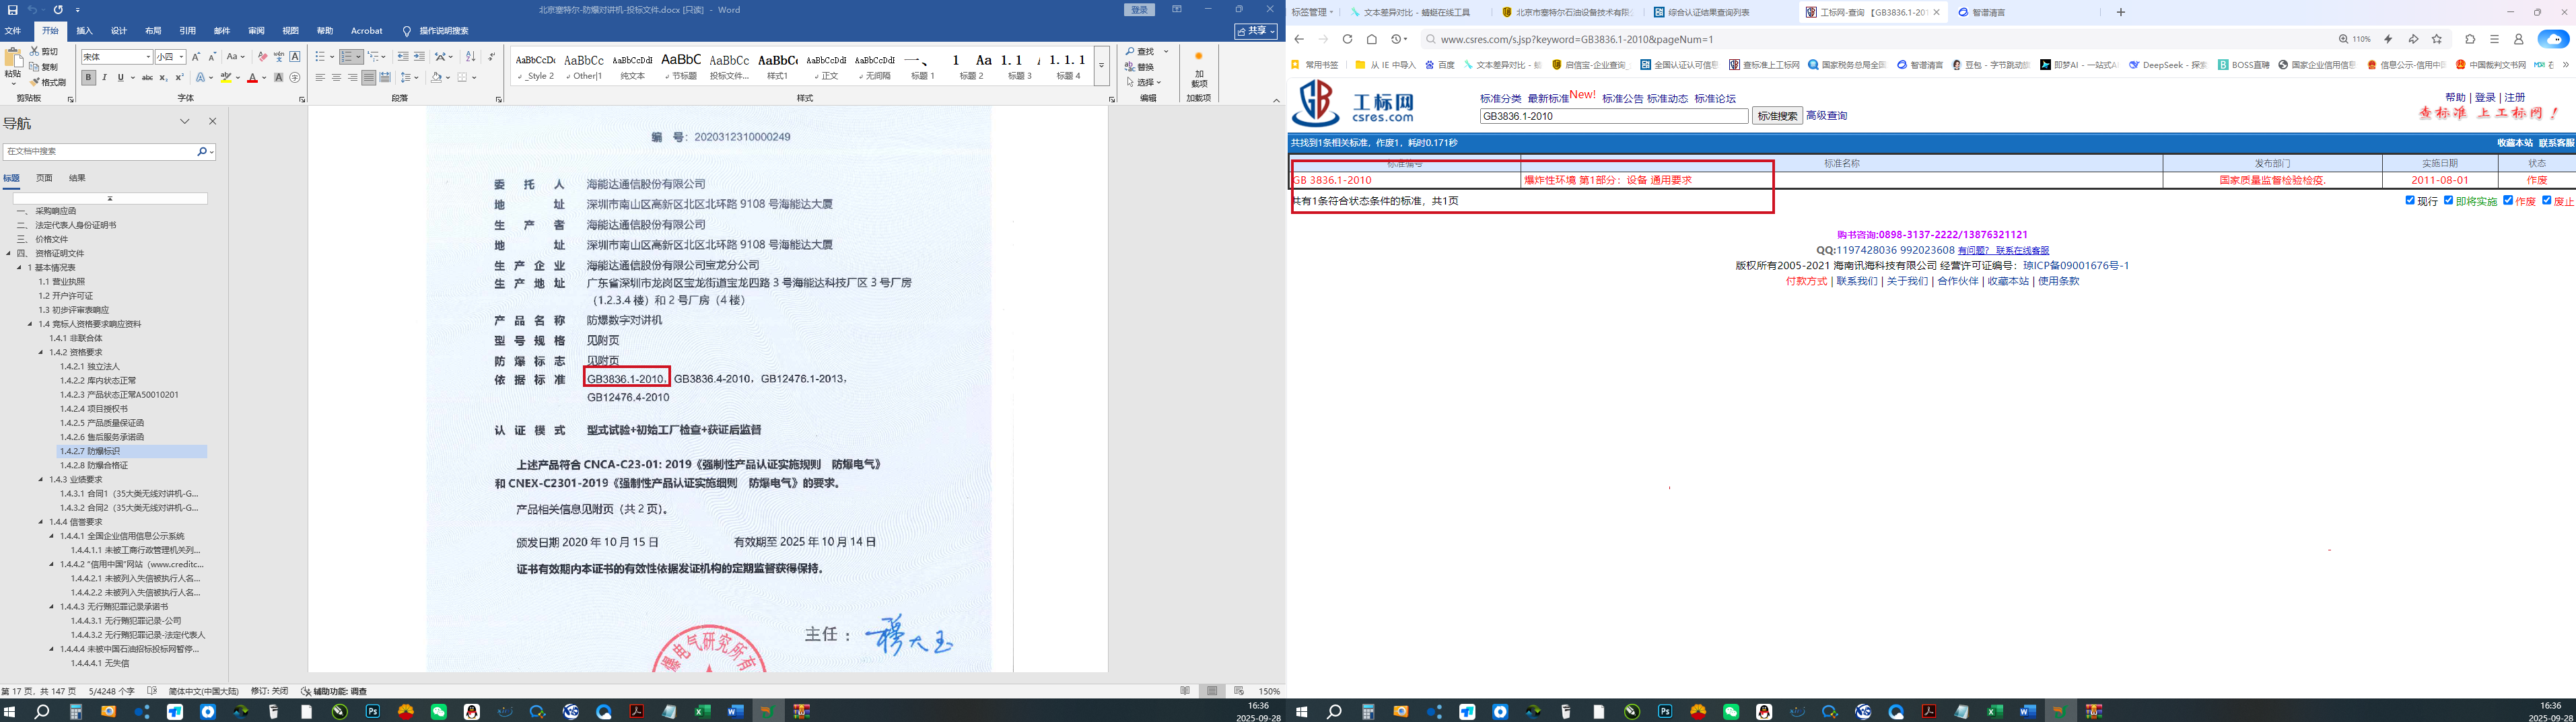Click the 标准搜索 search button
Viewport: 2576px width, 722px height.
pyautogui.click(x=1777, y=116)
